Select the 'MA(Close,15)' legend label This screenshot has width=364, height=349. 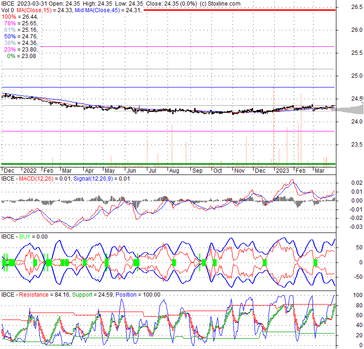(34, 10)
